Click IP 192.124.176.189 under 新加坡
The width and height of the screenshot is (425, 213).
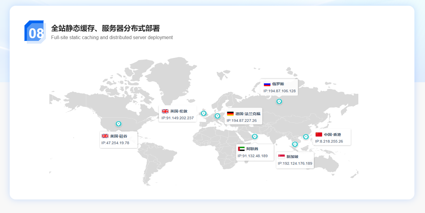(x=295, y=163)
